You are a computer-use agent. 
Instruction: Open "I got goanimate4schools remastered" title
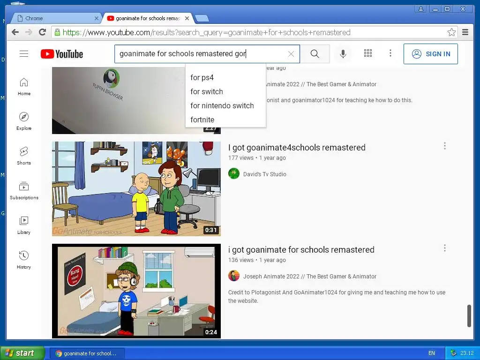point(297,148)
